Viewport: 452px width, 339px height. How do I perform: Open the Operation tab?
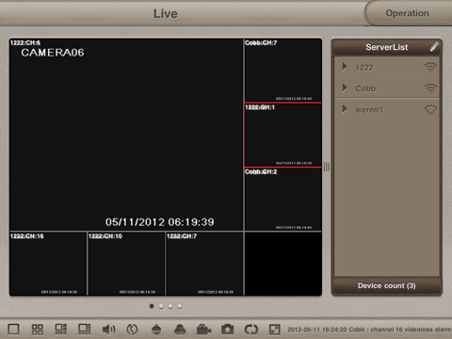point(408,13)
